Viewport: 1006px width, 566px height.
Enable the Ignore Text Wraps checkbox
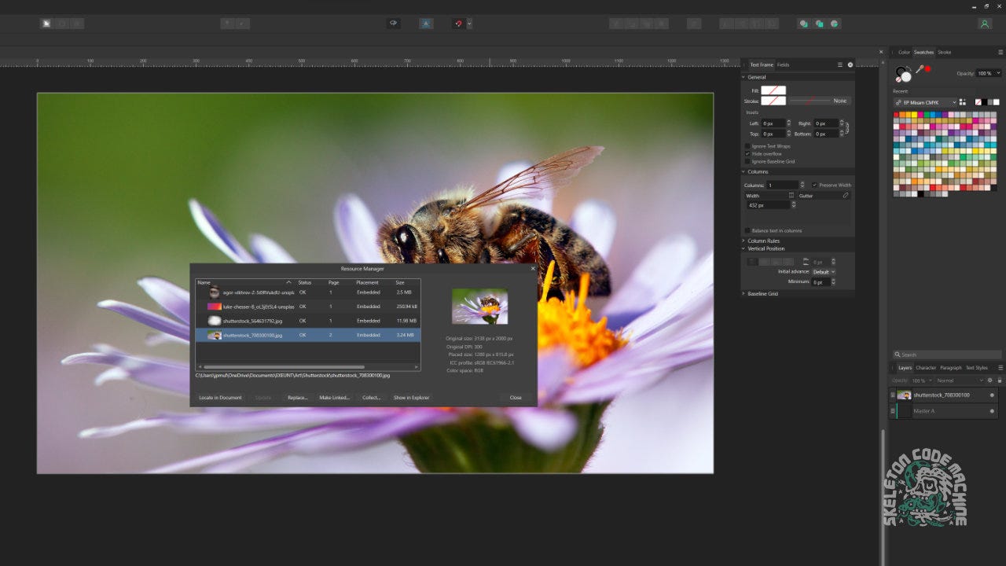point(747,146)
